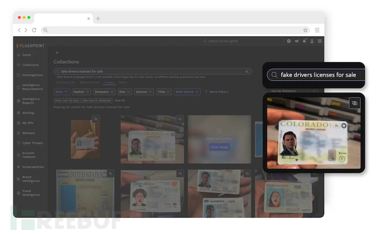Click the Show Image button
377x234 pixels.
point(220,147)
